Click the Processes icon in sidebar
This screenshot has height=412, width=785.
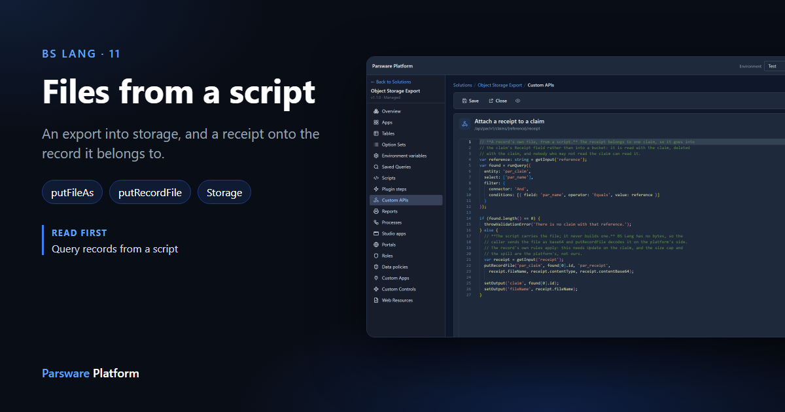coord(375,222)
